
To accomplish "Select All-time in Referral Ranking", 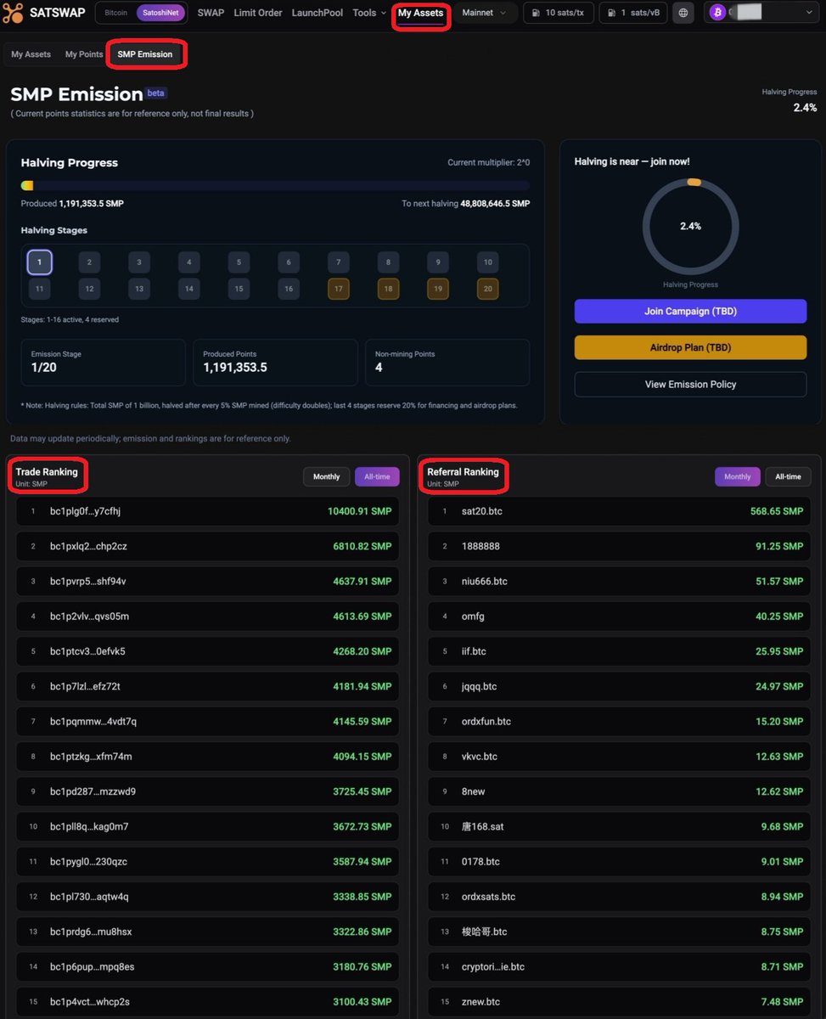I will (x=788, y=476).
